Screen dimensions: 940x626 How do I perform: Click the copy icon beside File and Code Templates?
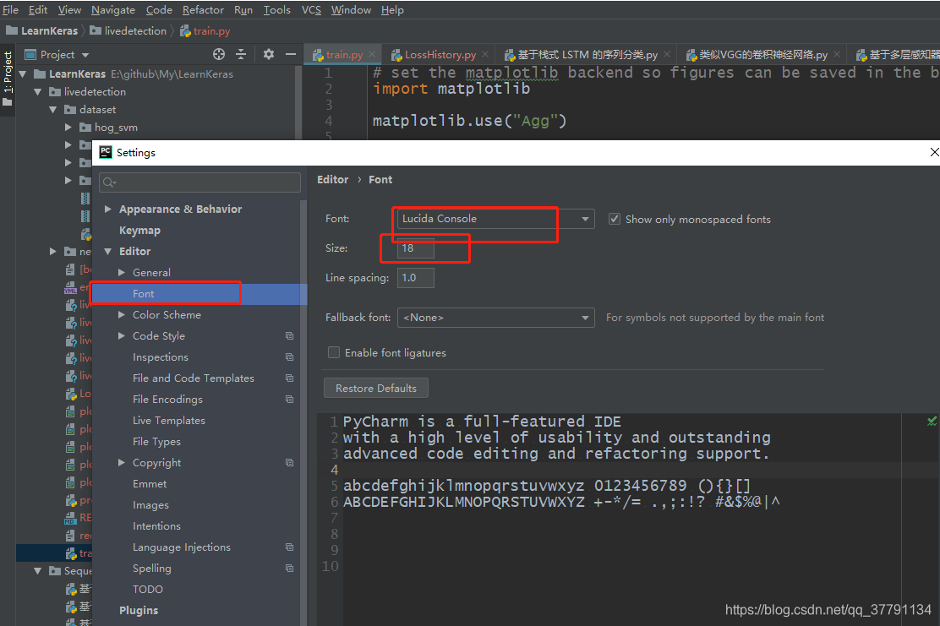click(x=290, y=378)
